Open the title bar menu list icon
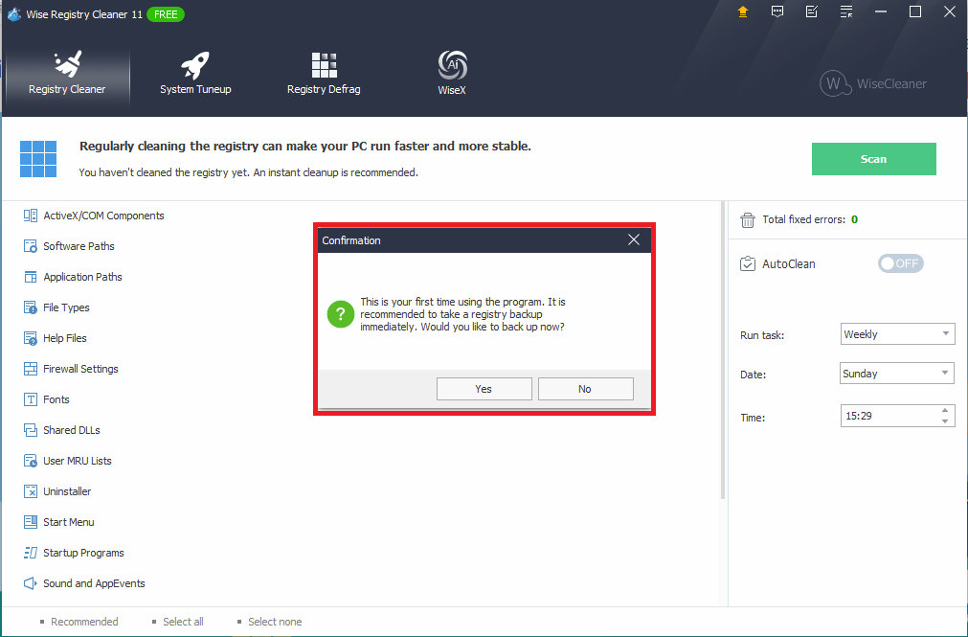Screen dimensions: 968x637 click(846, 11)
